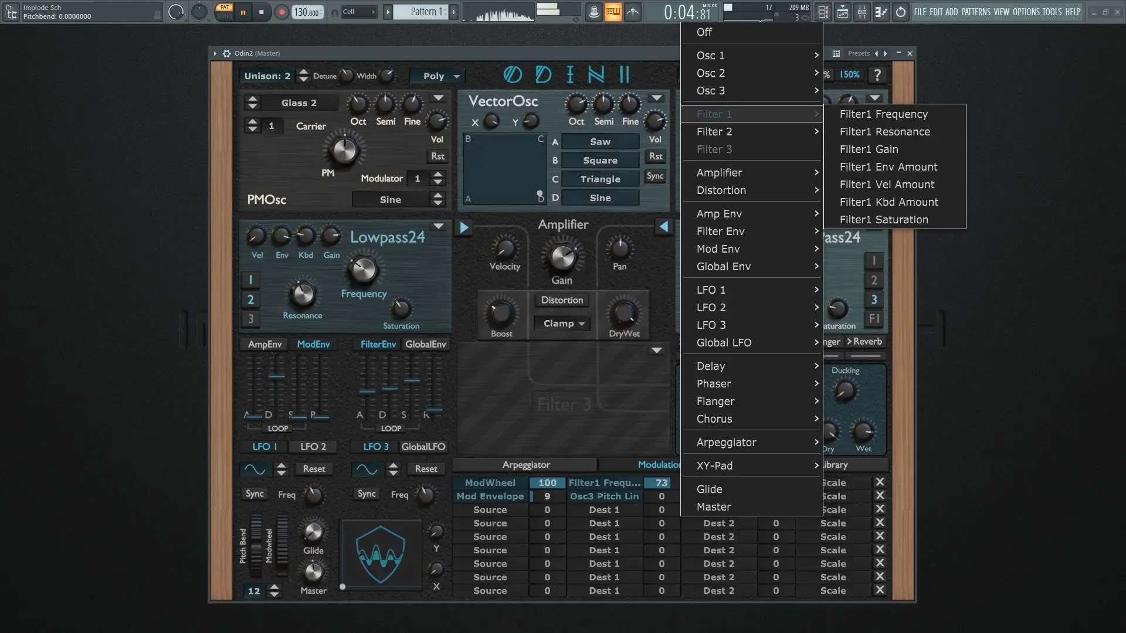Switch to the Arpeggiator tab

point(526,465)
